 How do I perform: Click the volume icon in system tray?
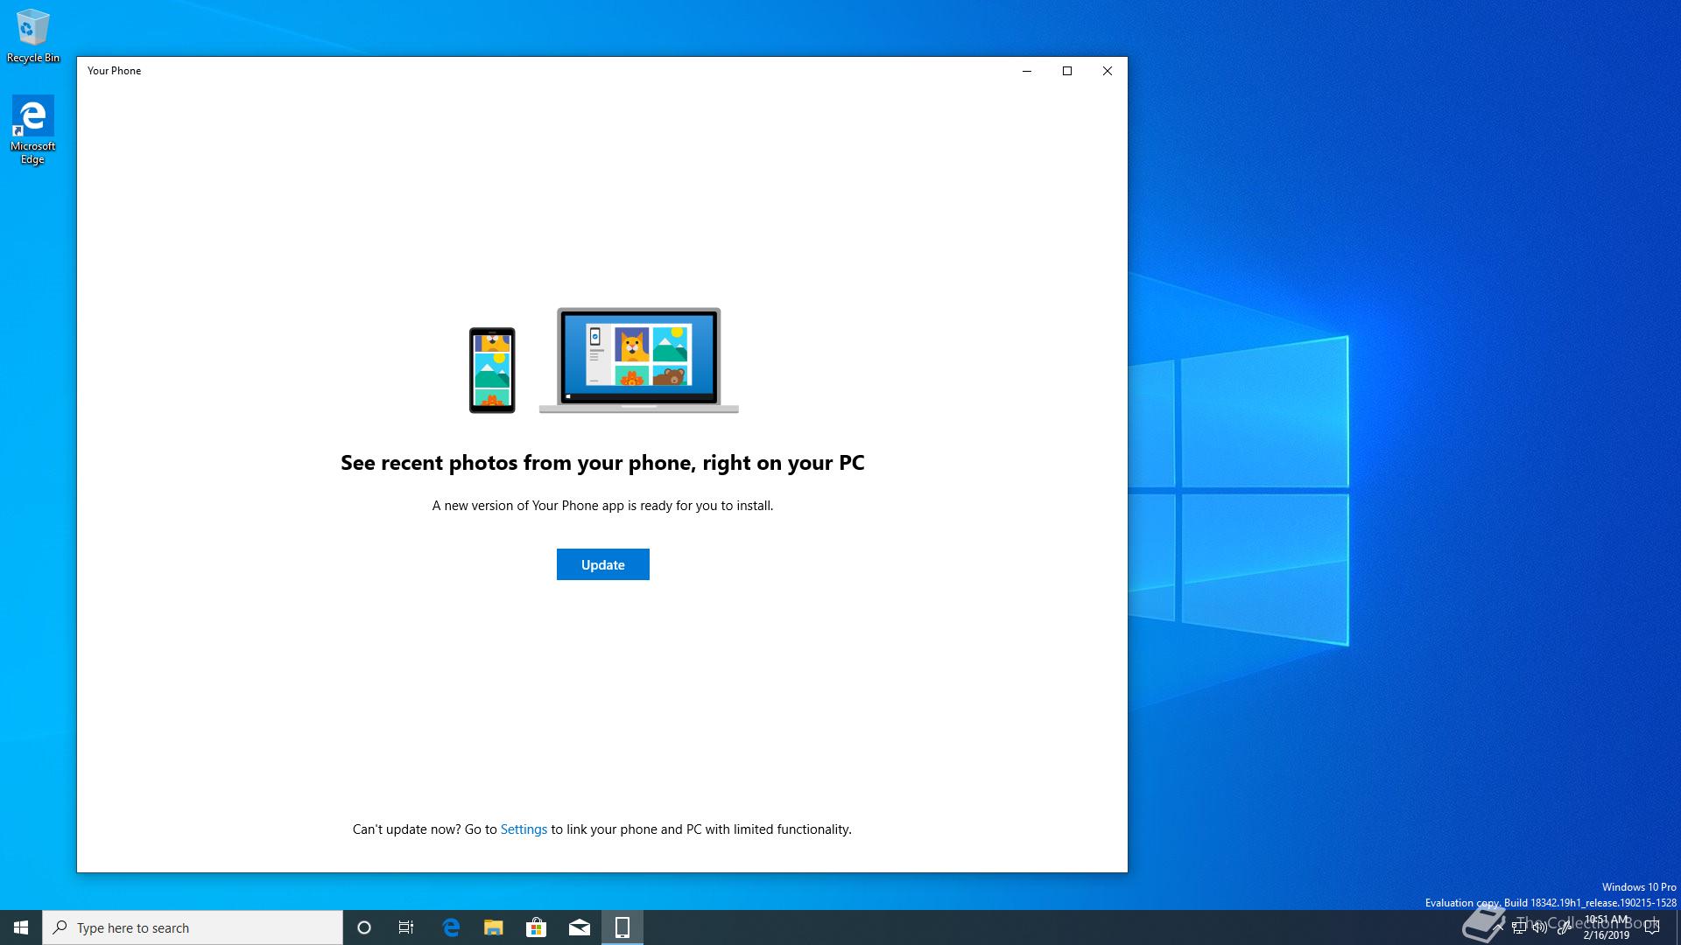(1540, 927)
